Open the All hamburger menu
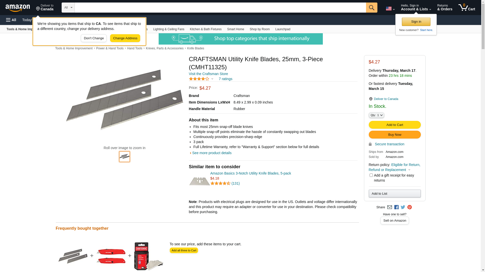 click(11, 20)
